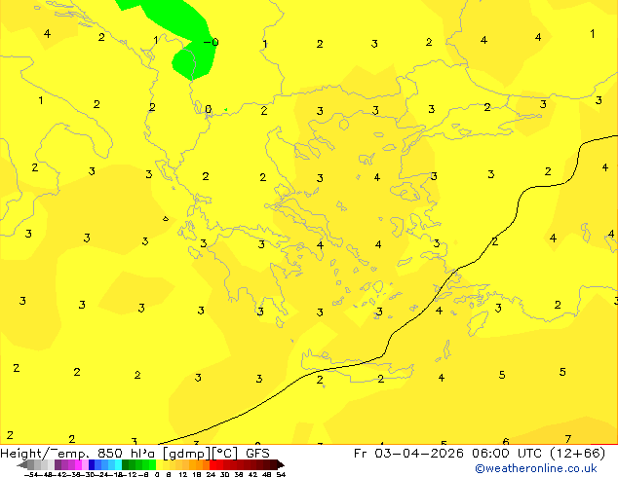Click the temperature value '7' on the map

(x=567, y=439)
